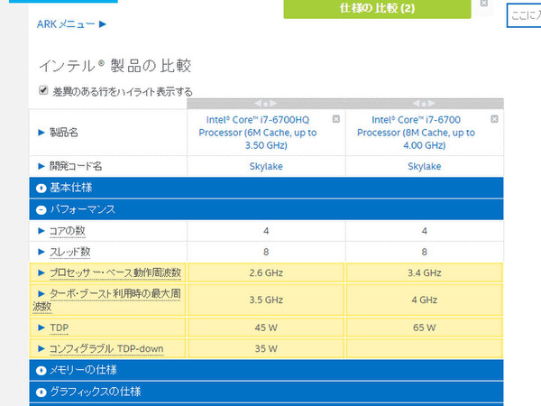This screenshot has height=406, width=541.
Task: Select the 2.6 GHz base frequency cell
Action: coord(266,272)
